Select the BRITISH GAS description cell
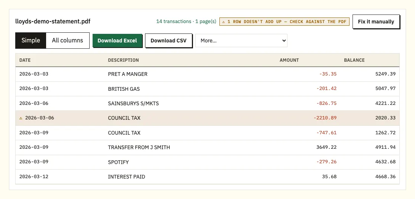The height and width of the screenshot is (199, 415). [124, 89]
